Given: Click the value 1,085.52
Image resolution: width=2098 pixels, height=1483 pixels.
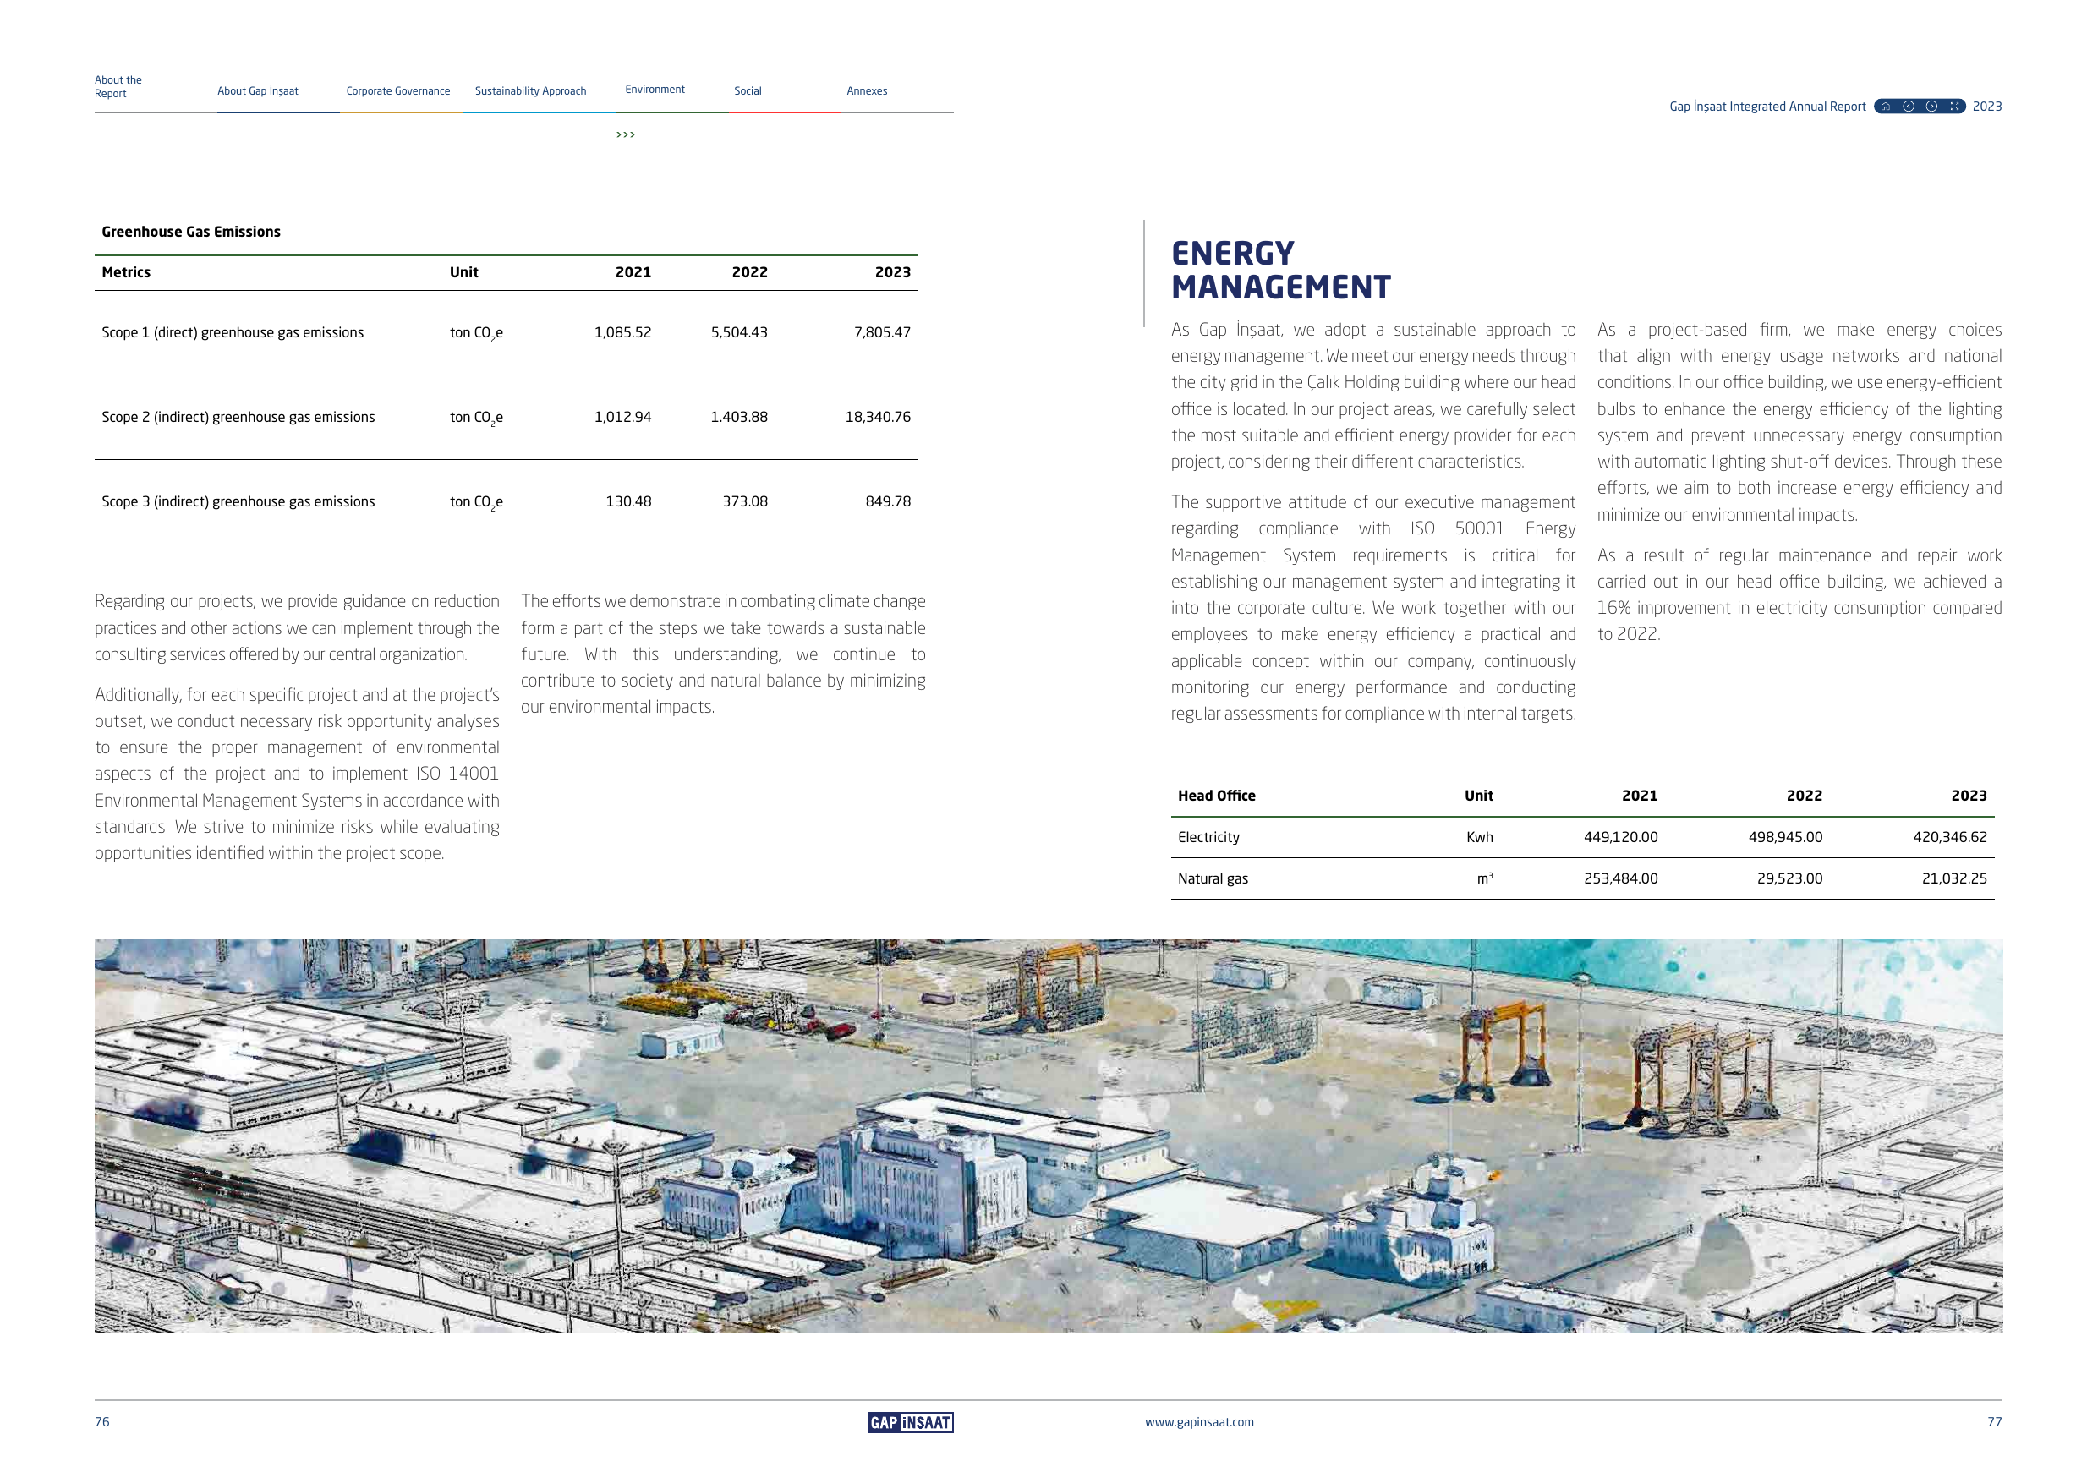Looking at the screenshot, I should point(622,331).
